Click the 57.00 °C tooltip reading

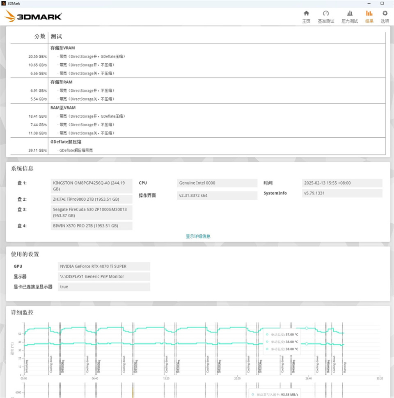[x=292, y=335]
